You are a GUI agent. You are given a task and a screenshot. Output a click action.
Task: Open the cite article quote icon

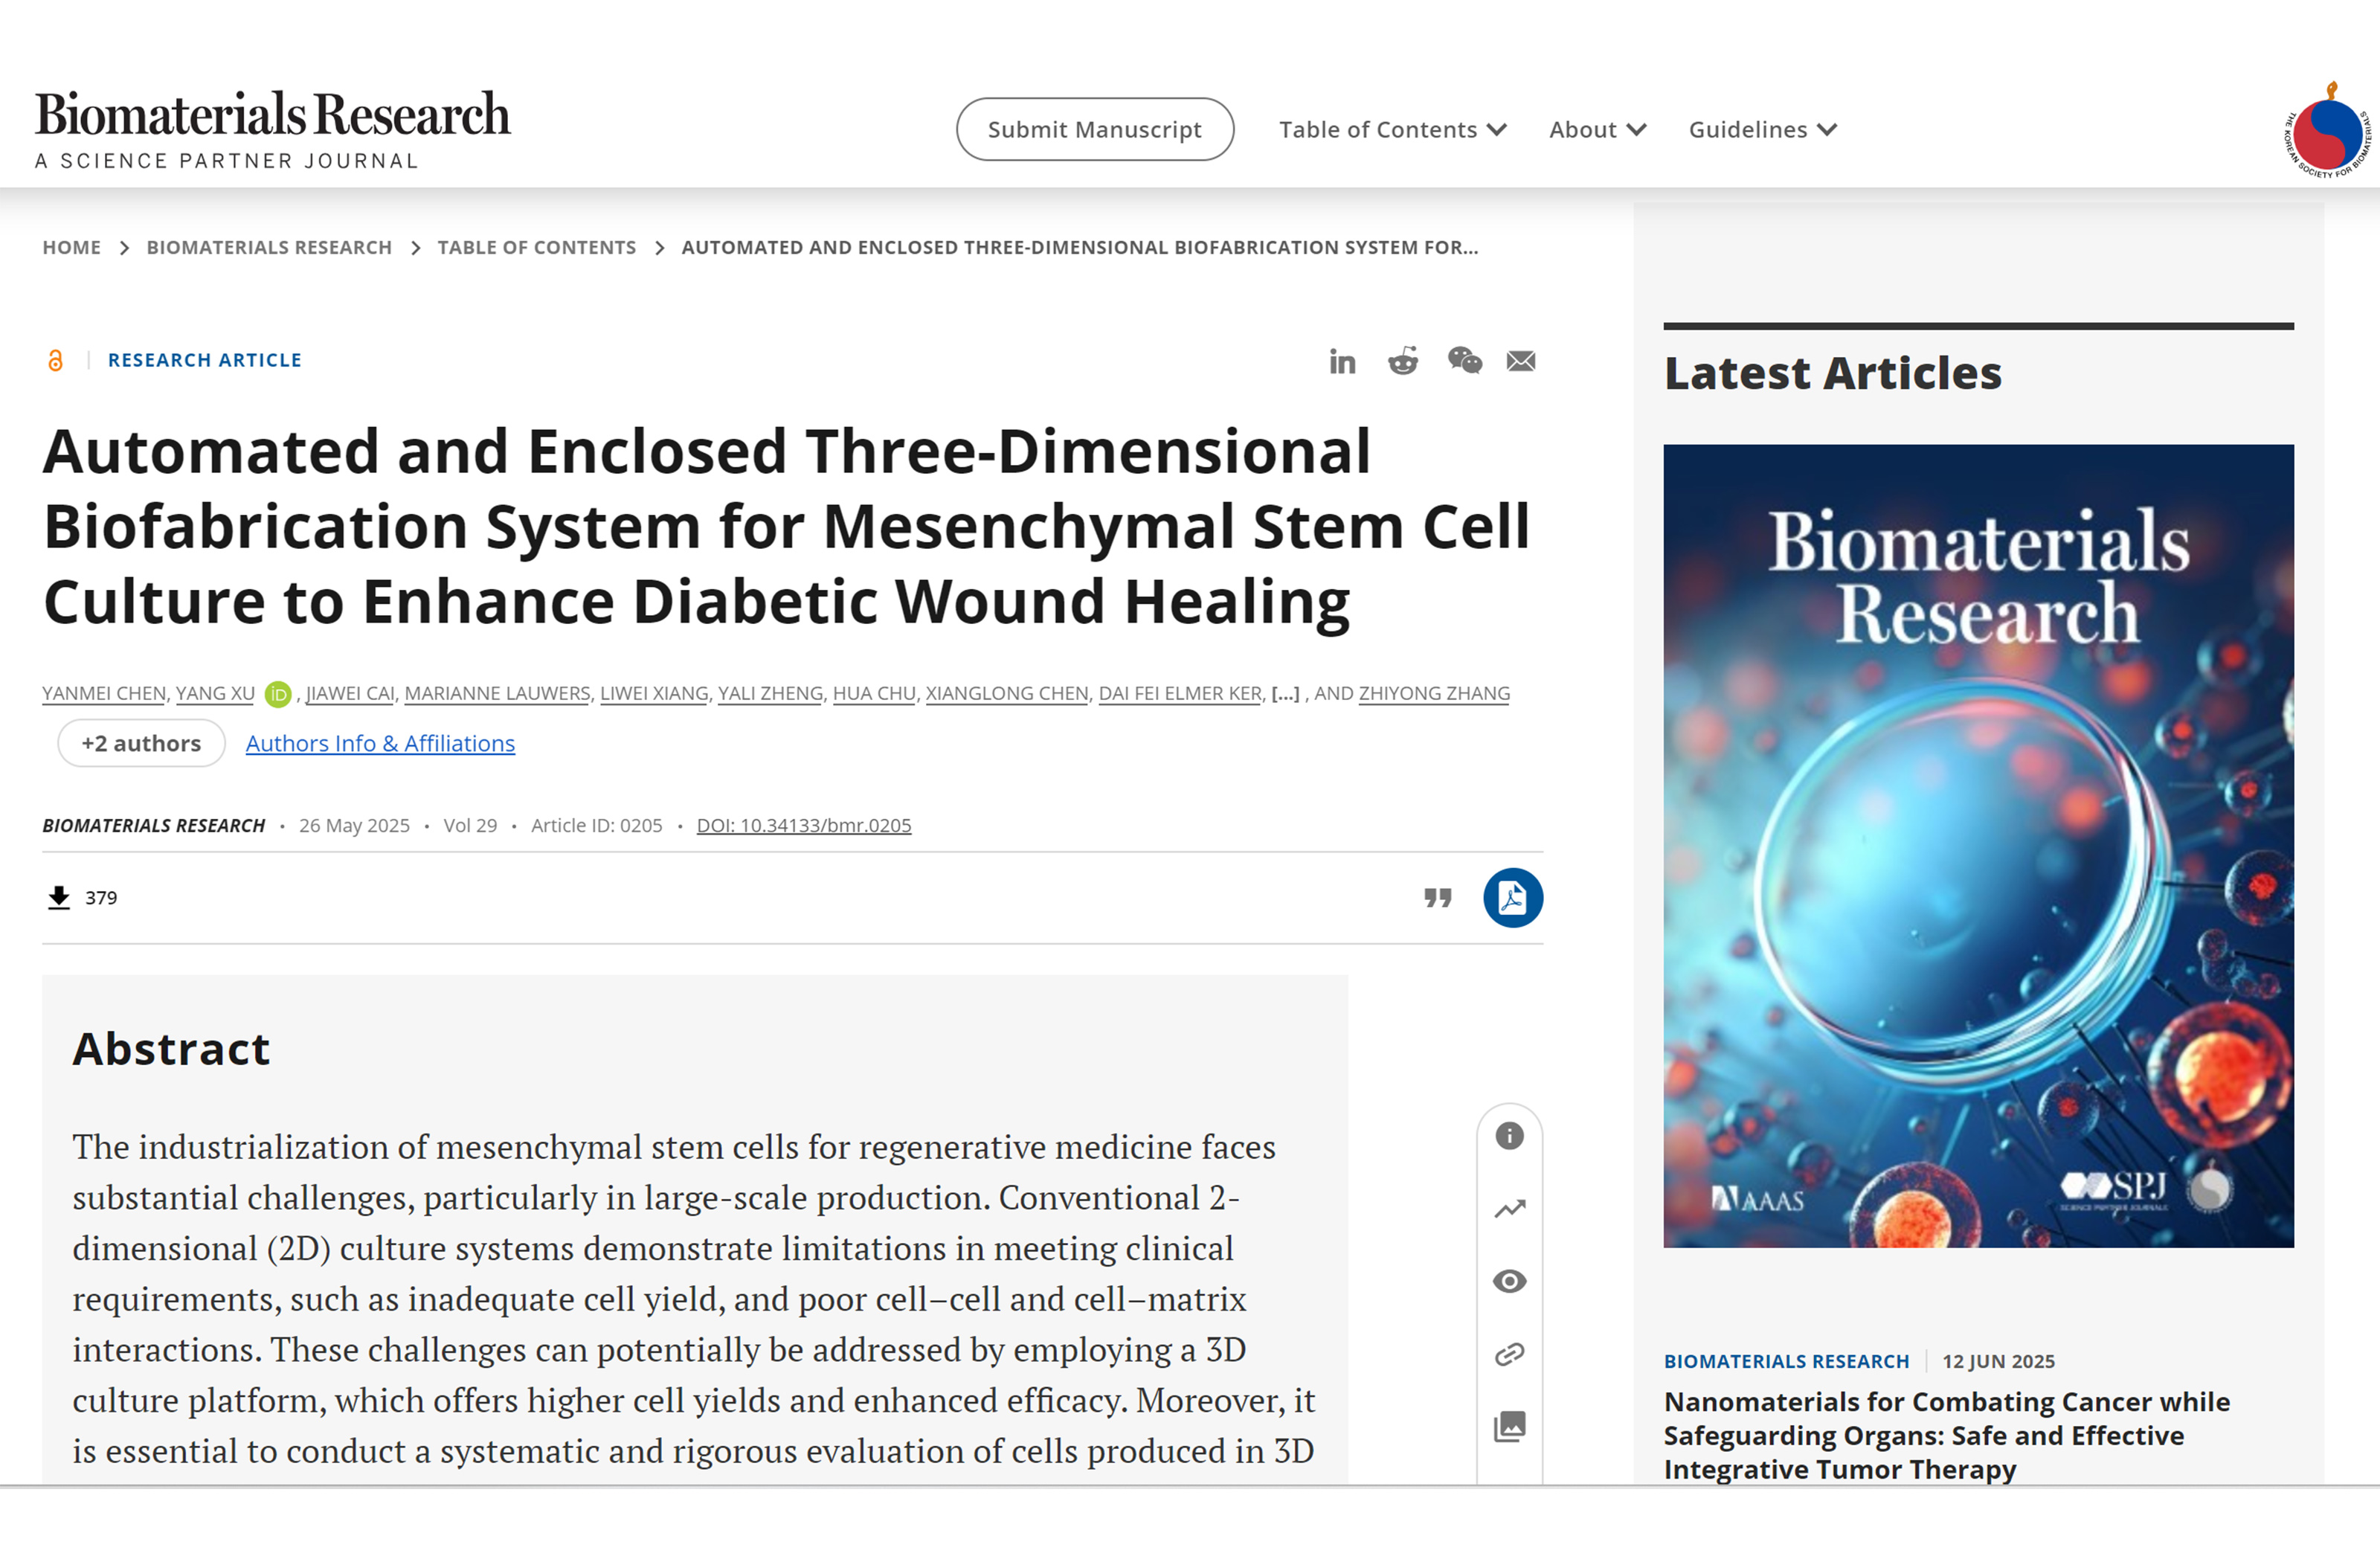[1437, 898]
